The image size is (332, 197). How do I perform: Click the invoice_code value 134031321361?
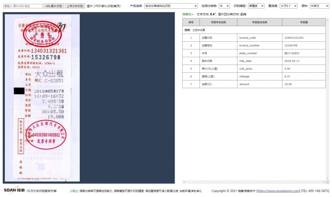coord(294,38)
